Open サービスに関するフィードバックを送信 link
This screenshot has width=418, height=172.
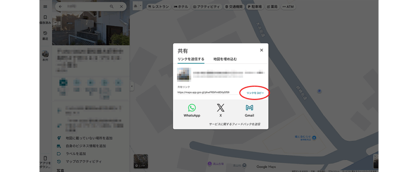tap(234, 124)
